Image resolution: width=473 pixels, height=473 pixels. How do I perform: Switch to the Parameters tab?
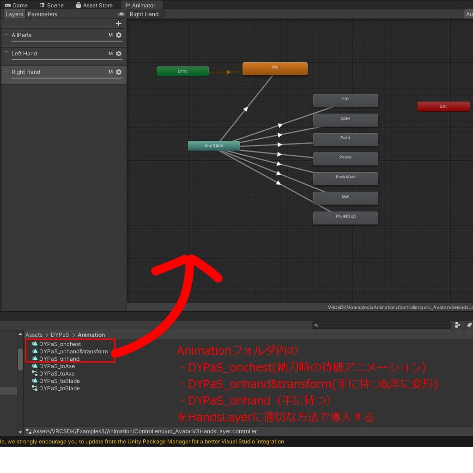[42, 14]
